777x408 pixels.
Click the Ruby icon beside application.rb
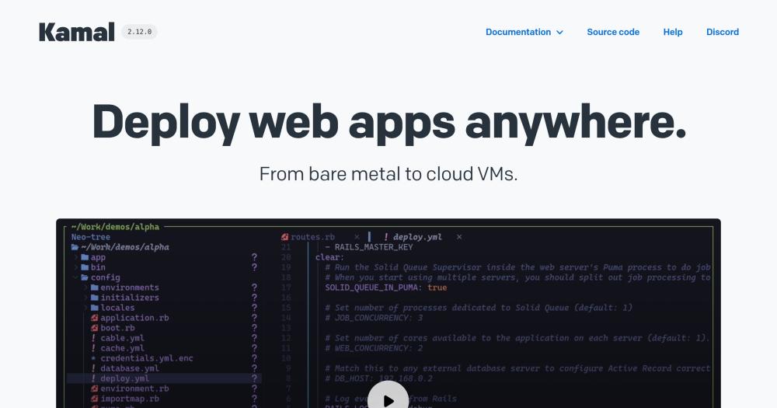click(94, 318)
